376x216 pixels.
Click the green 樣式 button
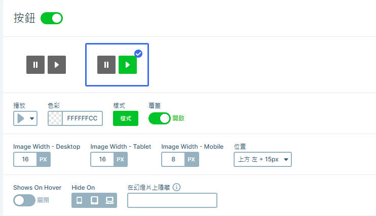126,118
